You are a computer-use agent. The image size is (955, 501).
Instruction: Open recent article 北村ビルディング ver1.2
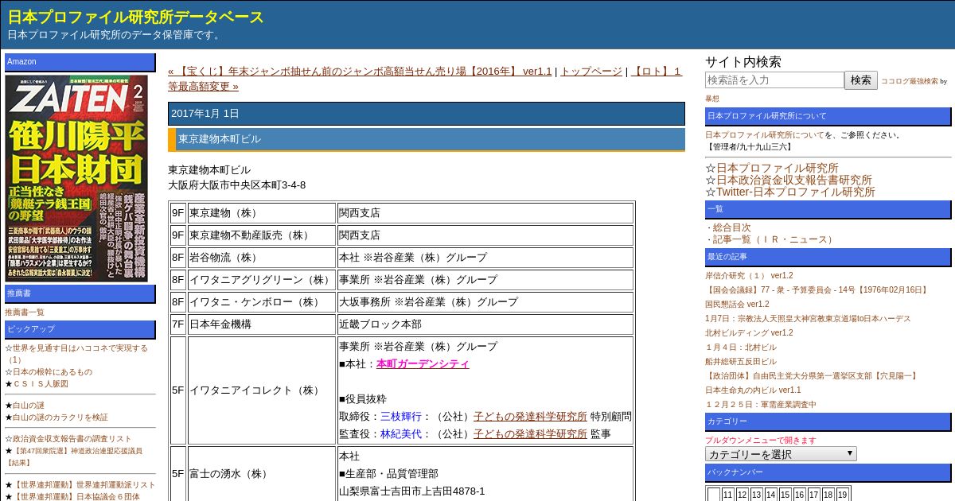pos(749,333)
